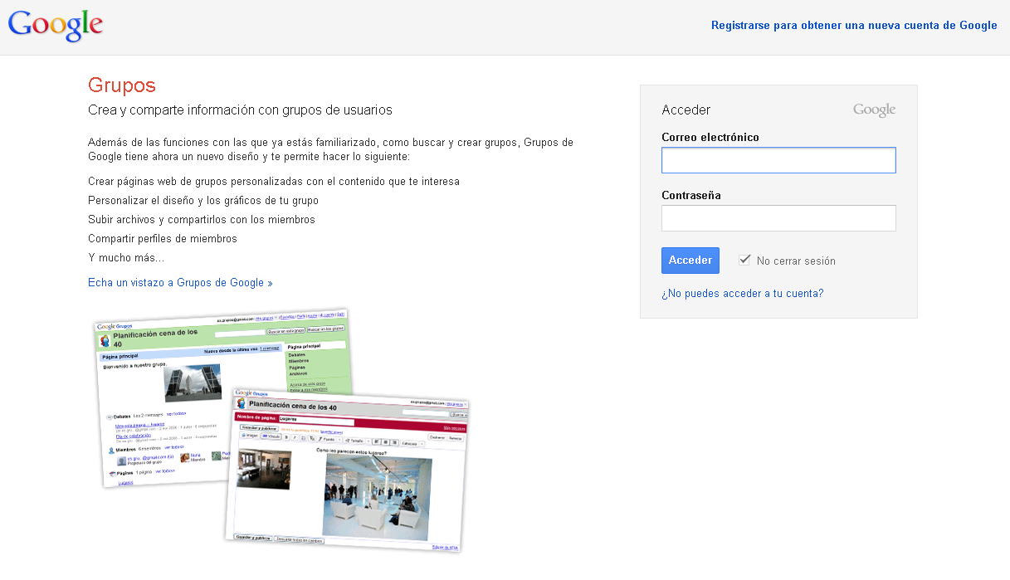Screen dimensions: 1010x580
Task: Click the red-header Grupos editor screenshot thumbnail
Action: 349,469
